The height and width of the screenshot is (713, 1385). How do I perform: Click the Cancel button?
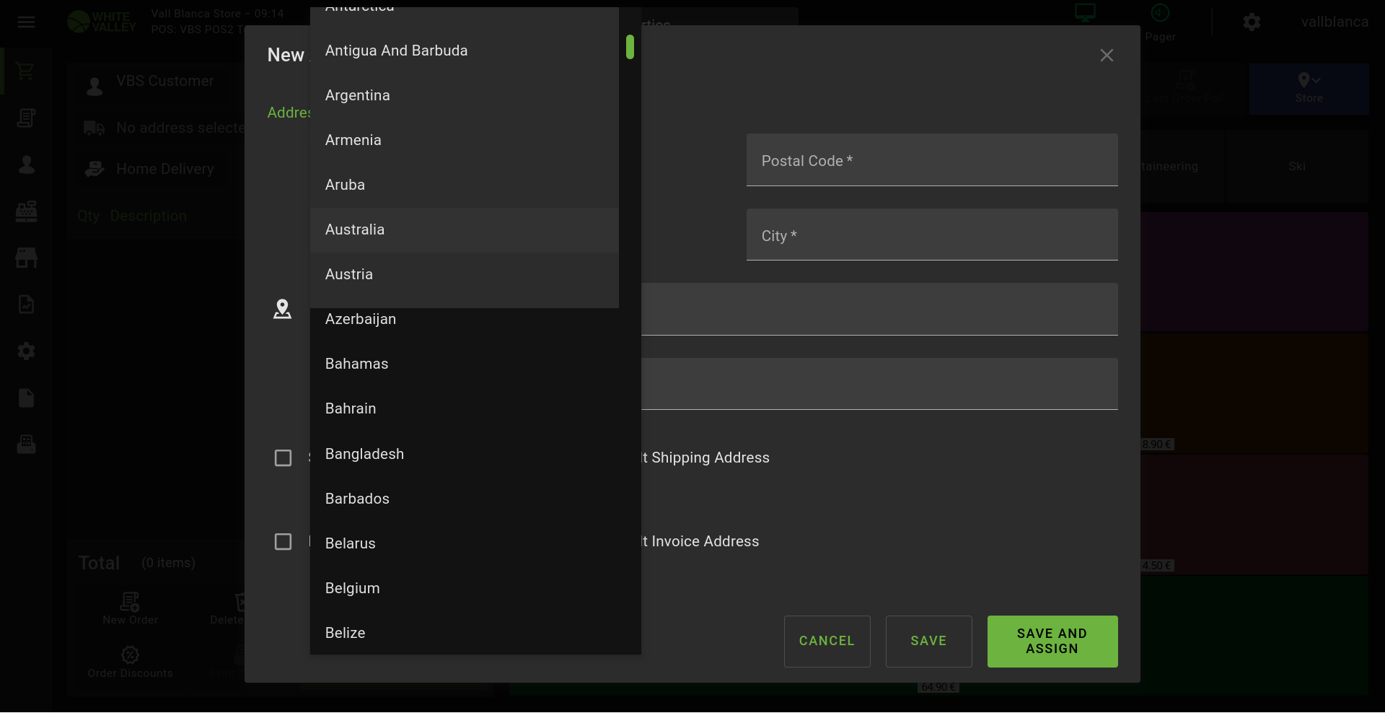827,641
